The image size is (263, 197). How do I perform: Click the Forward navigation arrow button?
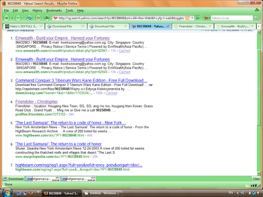tap(18, 18)
